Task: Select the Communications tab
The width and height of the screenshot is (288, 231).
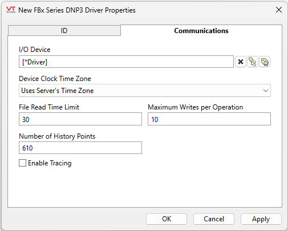Action: (x=201, y=31)
